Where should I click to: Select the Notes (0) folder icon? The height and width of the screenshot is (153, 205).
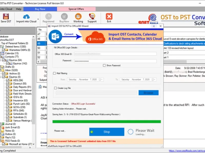pyautogui.click(x=3, y=131)
